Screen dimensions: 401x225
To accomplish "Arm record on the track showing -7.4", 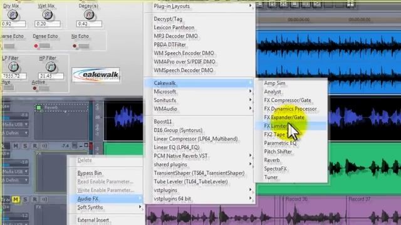I will point(35,146).
